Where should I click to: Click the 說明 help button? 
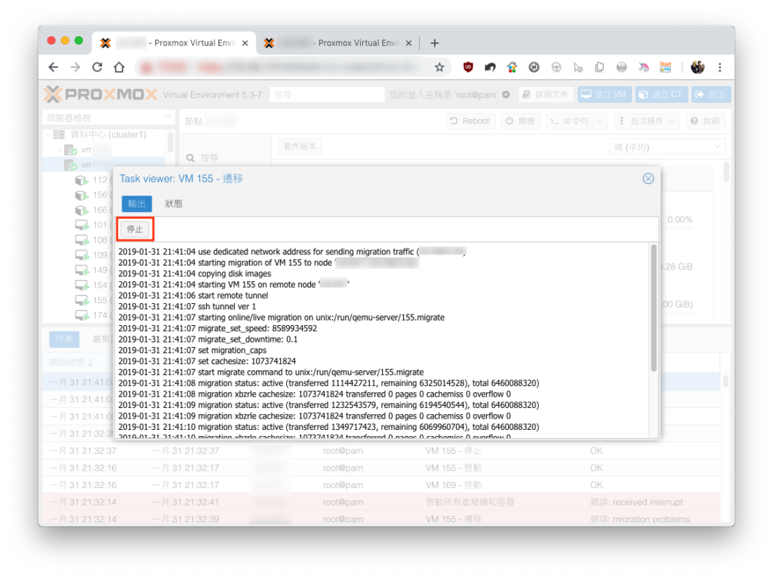pyautogui.click(x=705, y=121)
